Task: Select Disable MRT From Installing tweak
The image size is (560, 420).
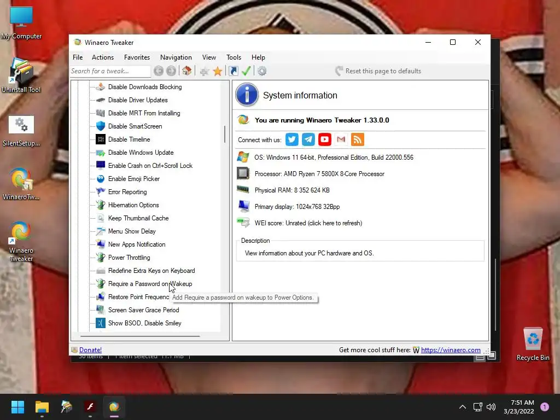Action: [144, 113]
